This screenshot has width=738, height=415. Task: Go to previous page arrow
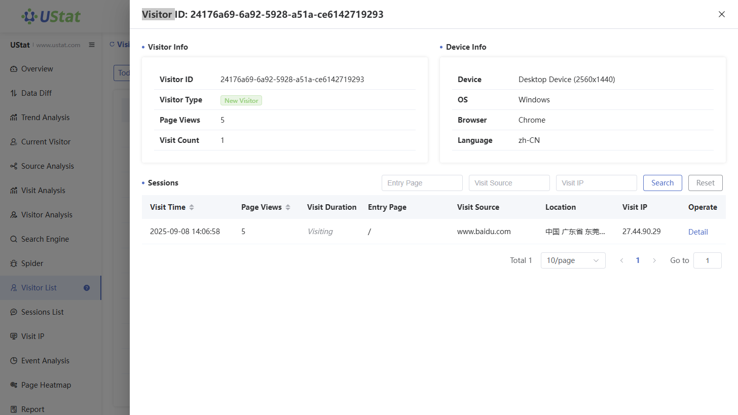(621, 260)
